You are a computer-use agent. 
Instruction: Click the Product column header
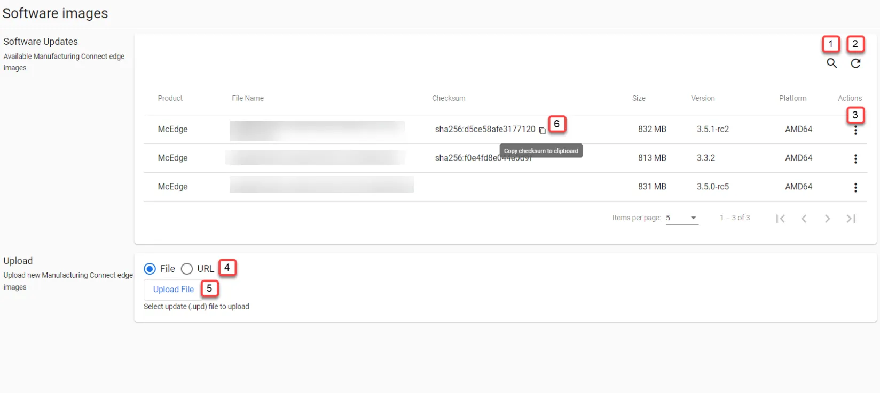[x=170, y=98]
